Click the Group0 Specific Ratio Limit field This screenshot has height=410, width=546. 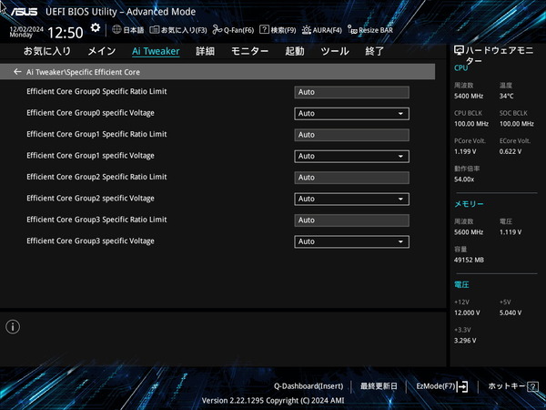(351, 92)
